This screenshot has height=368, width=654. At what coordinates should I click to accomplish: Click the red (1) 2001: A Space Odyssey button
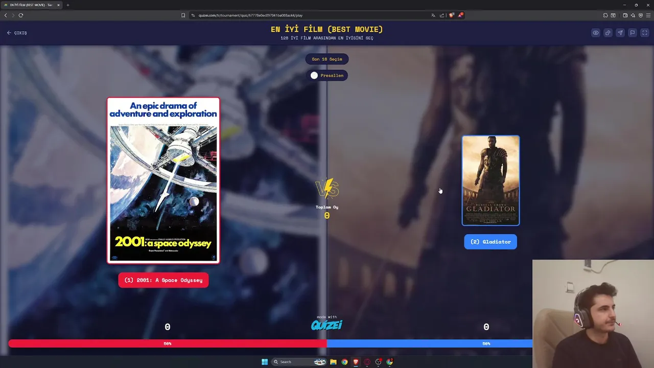click(x=163, y=280)
